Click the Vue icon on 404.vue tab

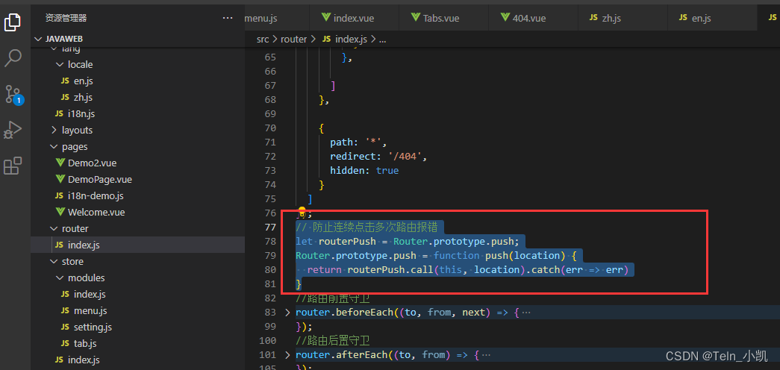(x=505, y=17)
